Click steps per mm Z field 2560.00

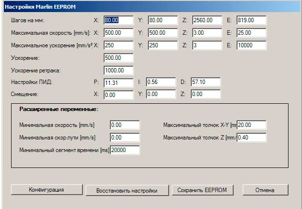tap(206, 20)
